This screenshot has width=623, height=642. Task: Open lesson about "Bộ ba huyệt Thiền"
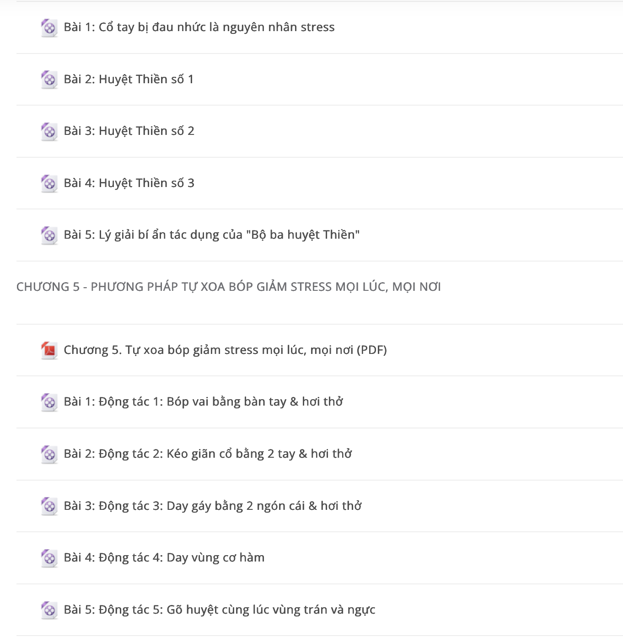(212, 235)
